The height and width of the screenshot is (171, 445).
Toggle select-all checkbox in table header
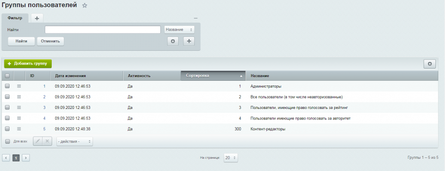point(7,76)
